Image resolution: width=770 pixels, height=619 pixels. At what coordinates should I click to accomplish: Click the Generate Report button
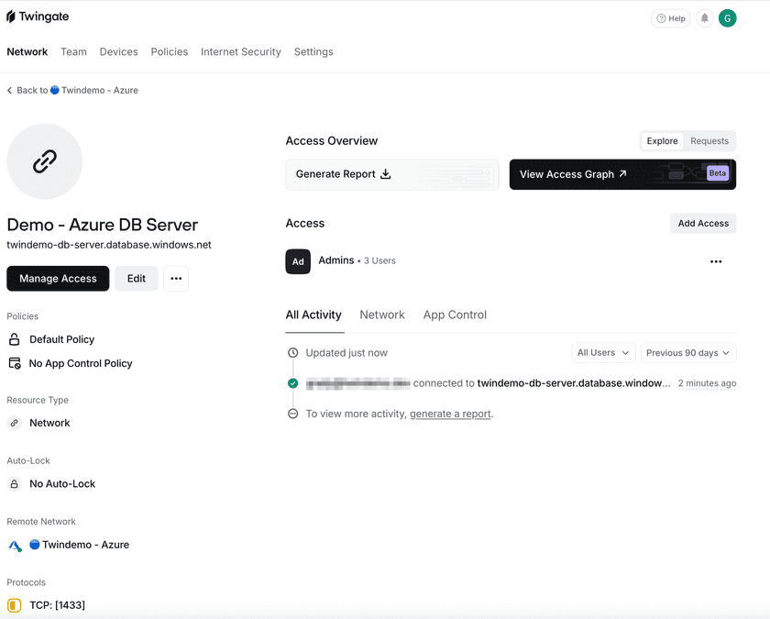click(x=338, y=173)
